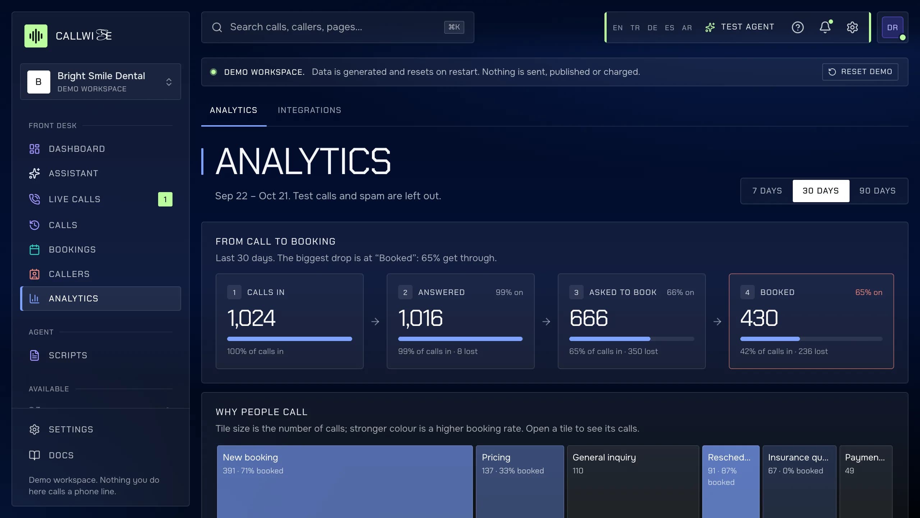Open the General inquiry treemap tile
Viewport: 920px width, 518px height.
633,482
